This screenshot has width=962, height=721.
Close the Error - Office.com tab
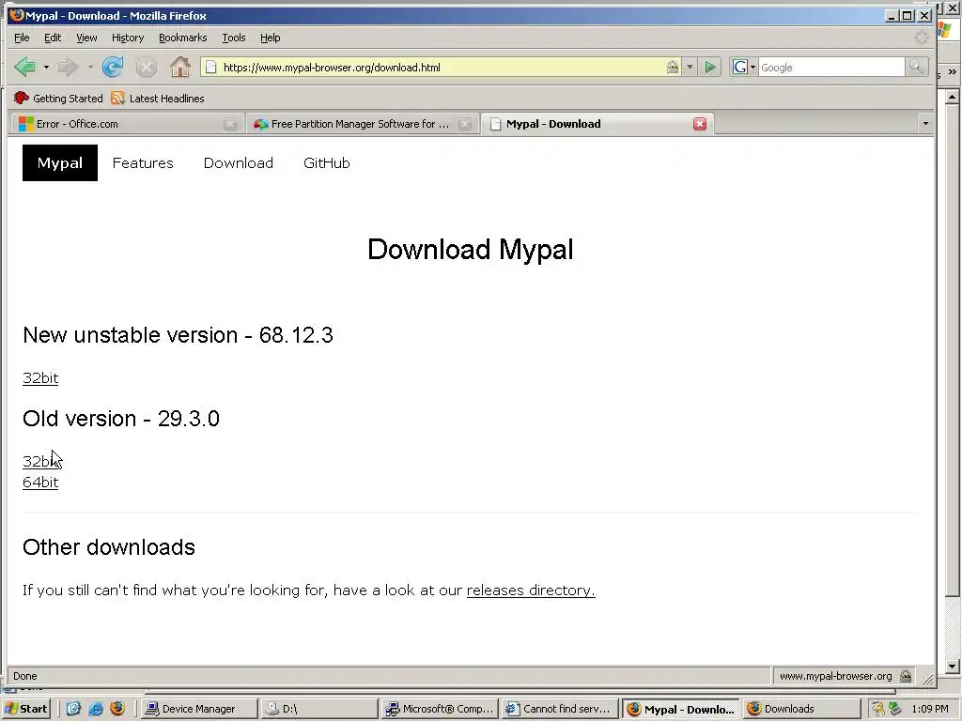click(x=230, y=125)
